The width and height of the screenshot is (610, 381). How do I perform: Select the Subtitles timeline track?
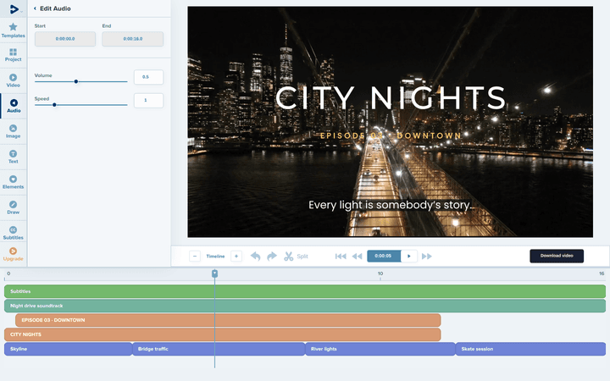305,291
